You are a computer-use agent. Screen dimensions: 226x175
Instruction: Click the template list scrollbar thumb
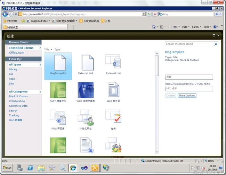(157, 65)
